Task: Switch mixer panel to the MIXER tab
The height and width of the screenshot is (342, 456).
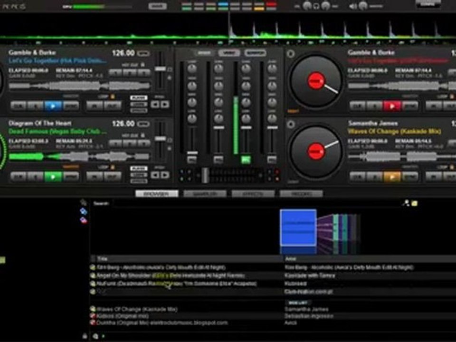Action: (x=204, y=53)
